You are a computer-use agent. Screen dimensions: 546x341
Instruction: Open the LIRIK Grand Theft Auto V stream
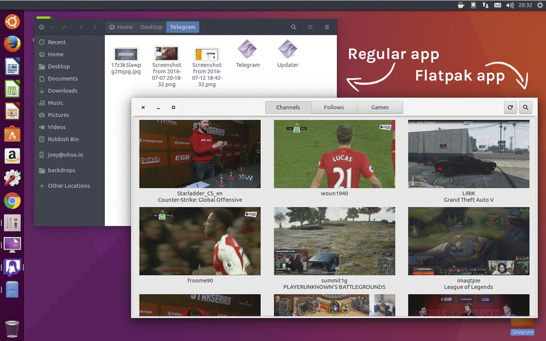(x=468, y=154)
